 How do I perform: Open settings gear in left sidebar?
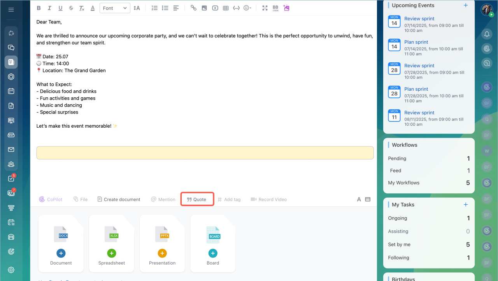[x=11, y=270]
